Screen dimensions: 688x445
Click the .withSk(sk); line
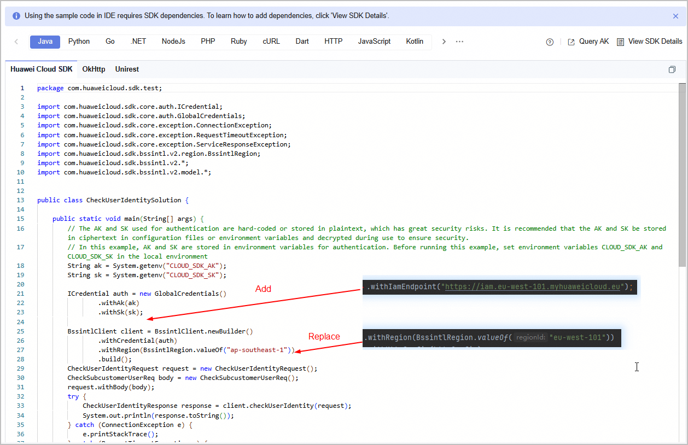120,312
